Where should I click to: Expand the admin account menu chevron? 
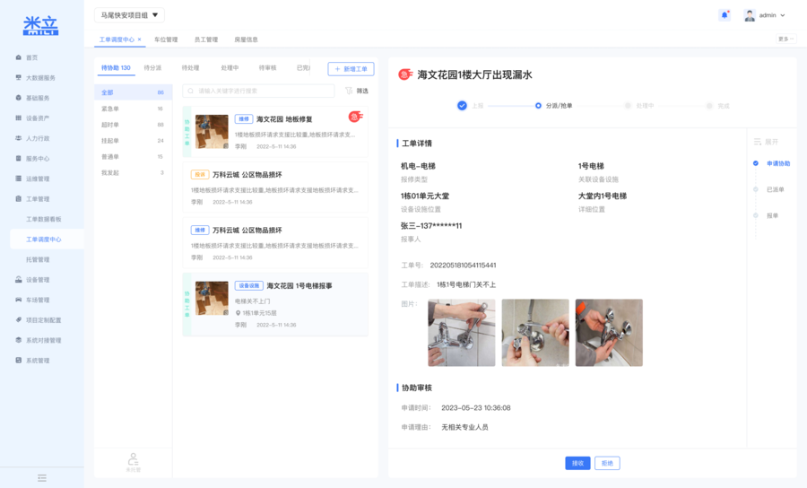[x=783, y=15]
